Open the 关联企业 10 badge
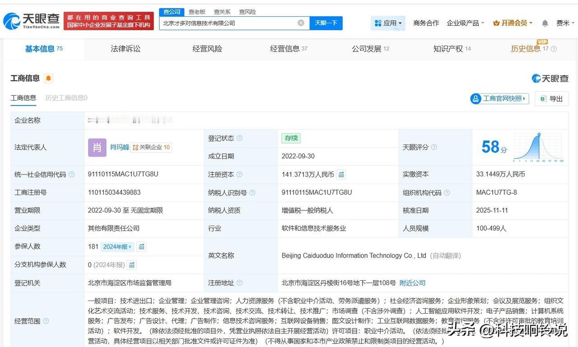Image resolution: width=578 pixels, height=347 pixels. [151, 147]
